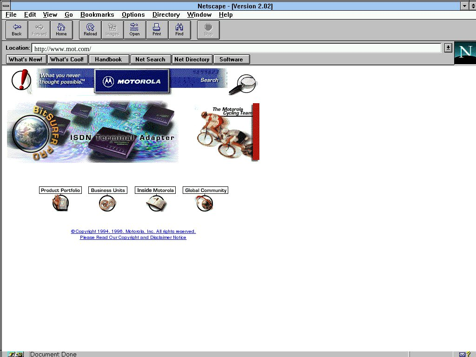Open the Directory menu
This screenshot has width=476, height=357.
(x=166, y=15)
